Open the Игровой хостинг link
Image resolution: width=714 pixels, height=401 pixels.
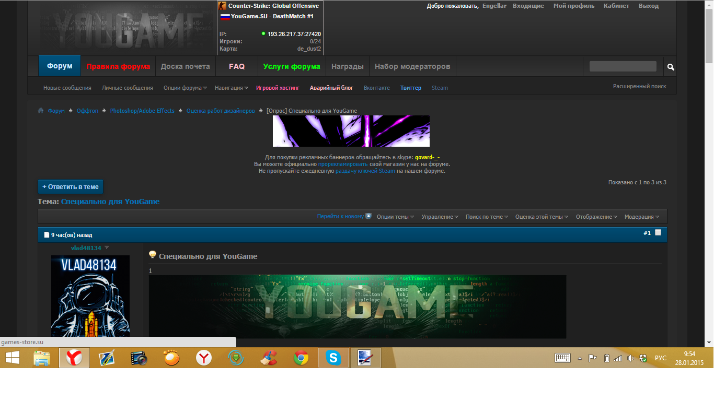(x=278, y=88)
